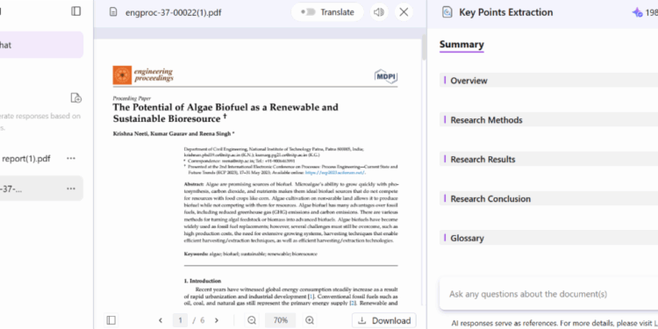Zoom in on the PDF document
This screenshot has height=329, width=658.
point(310,320)
